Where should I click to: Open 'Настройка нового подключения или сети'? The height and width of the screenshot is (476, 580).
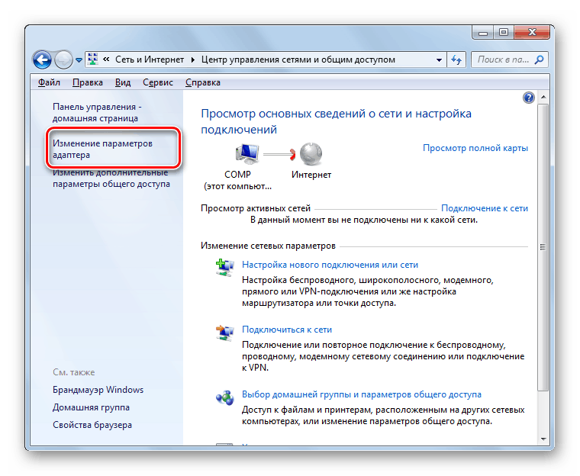point(330,265)
